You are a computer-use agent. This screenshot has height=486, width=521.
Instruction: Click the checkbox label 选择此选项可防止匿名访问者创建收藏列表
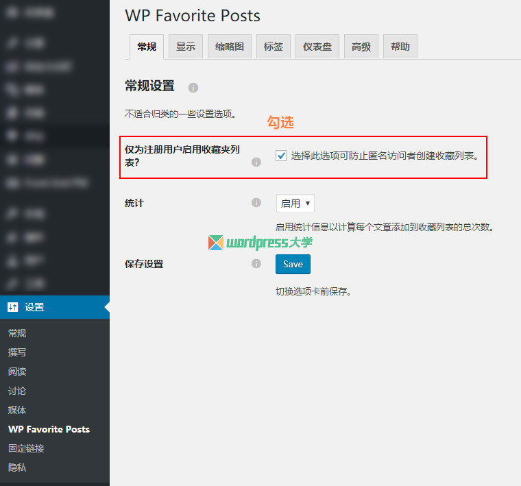coord(385,156)
